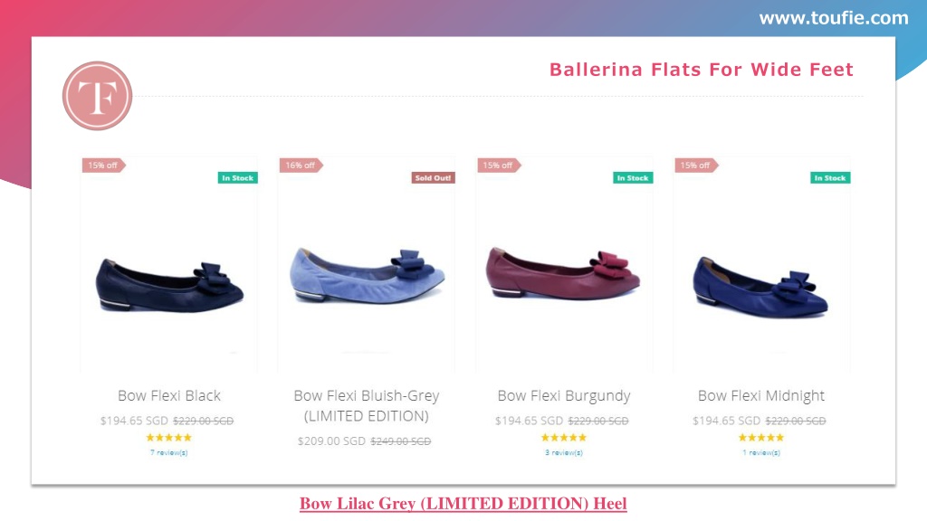Viewport: 927px width, 521px height.
Task: Click the Bow Flexi Burgundy product title
Action: point(564,396)
